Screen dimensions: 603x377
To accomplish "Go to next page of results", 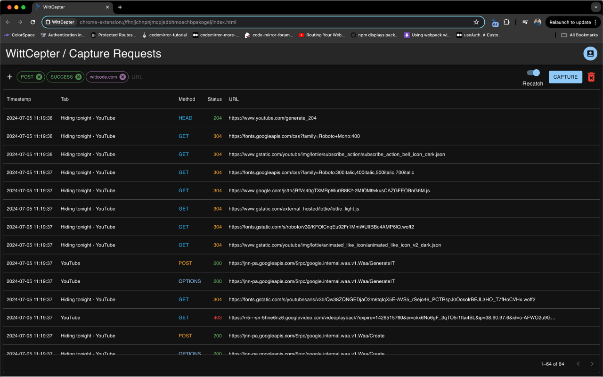I will (x=592, y=364).
